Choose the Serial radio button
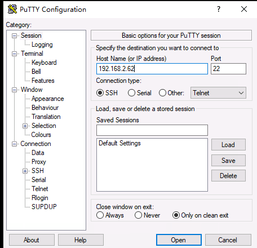 tap(131, 93)
